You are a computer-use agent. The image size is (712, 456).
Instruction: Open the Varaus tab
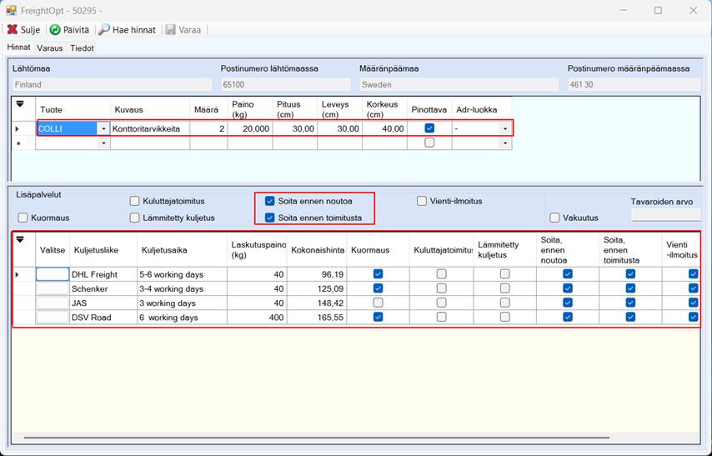click(50, 48)
